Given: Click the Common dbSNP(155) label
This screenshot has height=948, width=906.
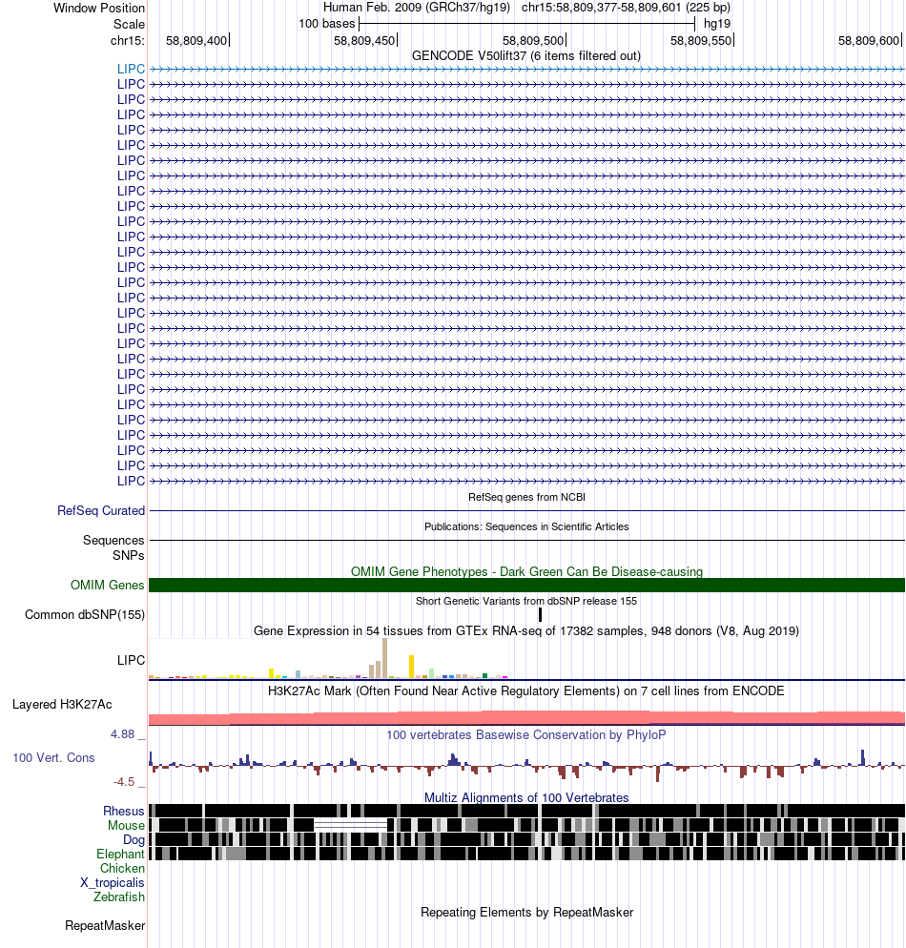Looking at the screenshot, I should tap(85, 614).
